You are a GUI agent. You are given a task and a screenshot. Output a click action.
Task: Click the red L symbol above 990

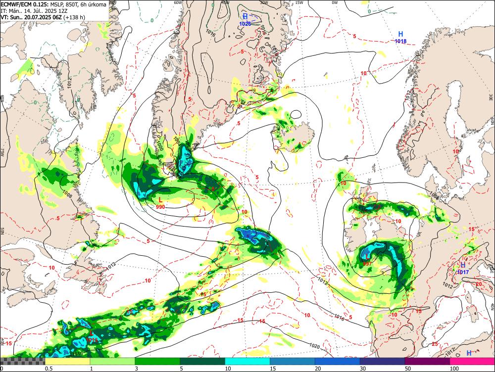pyautogui.click(x=160, y=200)
